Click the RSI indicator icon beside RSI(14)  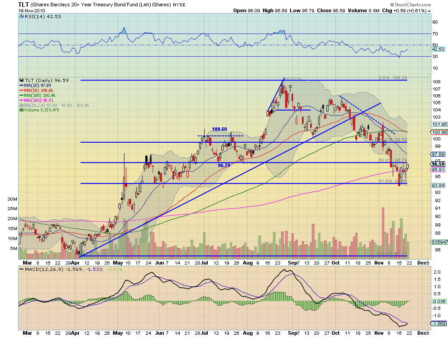click(21, 17)
